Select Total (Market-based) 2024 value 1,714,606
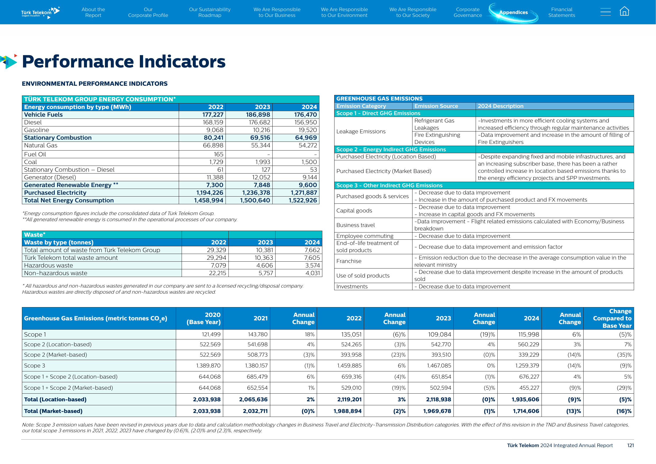The image size is (656, 464). click(526, 411)
